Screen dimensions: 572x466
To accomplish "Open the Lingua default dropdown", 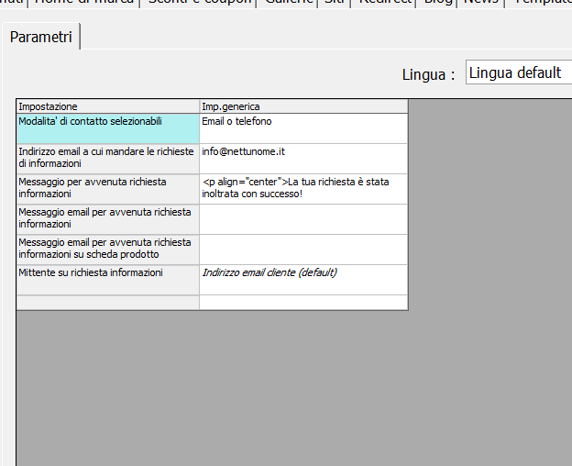I will tap(519, 72).
